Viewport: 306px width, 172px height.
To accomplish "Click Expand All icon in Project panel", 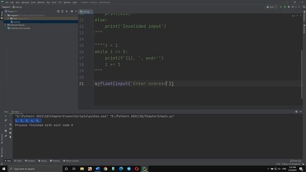I will coord(63,11).
